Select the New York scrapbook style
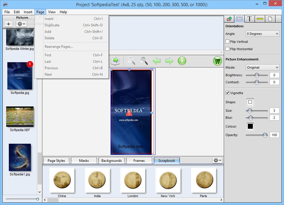 click(168, 180)
